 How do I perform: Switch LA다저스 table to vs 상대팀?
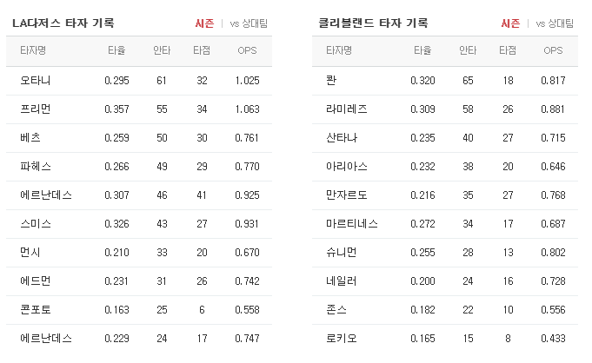249,23
